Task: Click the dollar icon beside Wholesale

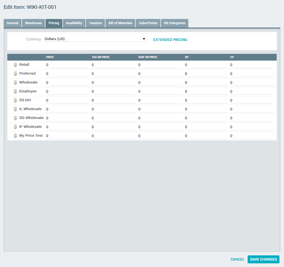Action: (x=15, y=83)
